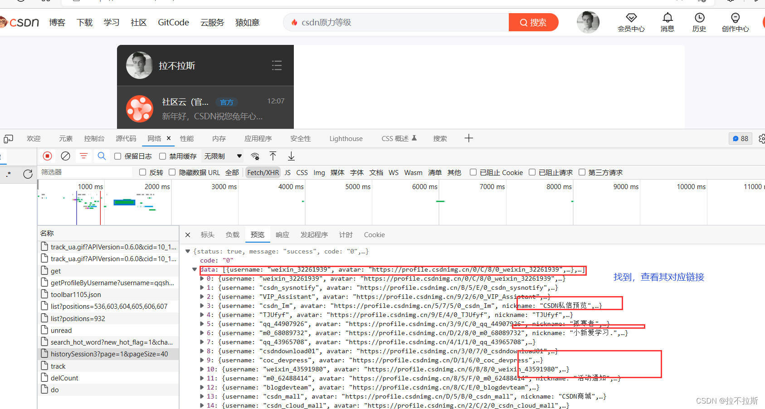
Task: Select the JS request type filter
Action: 287,172
